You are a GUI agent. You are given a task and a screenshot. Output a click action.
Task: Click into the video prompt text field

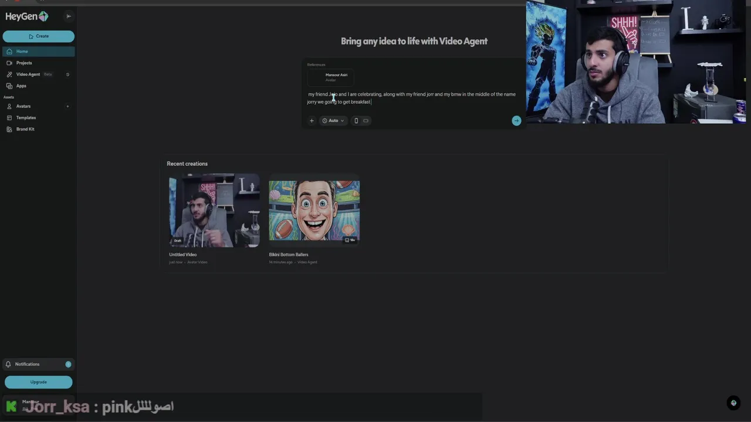click(x=412, y=98)
